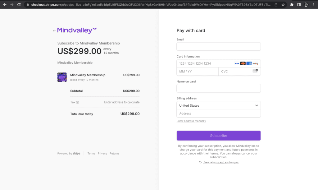Viewport: 318px width, 190px height.
Task: Click the American Express icon
Action: point(249,63)
